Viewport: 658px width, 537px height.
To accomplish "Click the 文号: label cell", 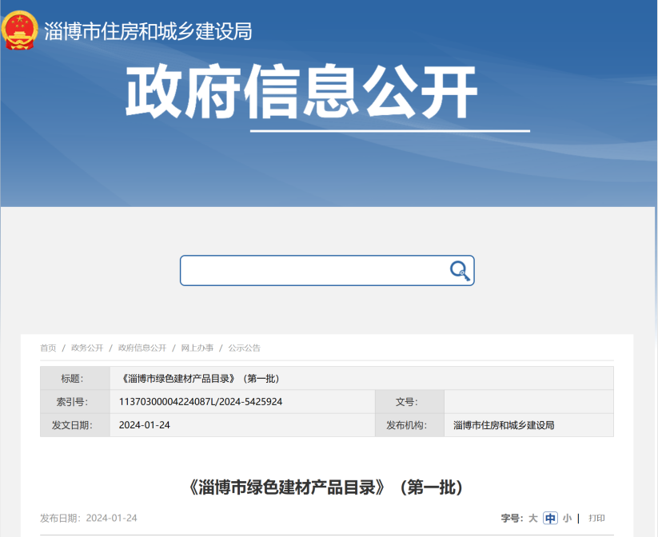I will pyautogui.click(x=409, y=401).
